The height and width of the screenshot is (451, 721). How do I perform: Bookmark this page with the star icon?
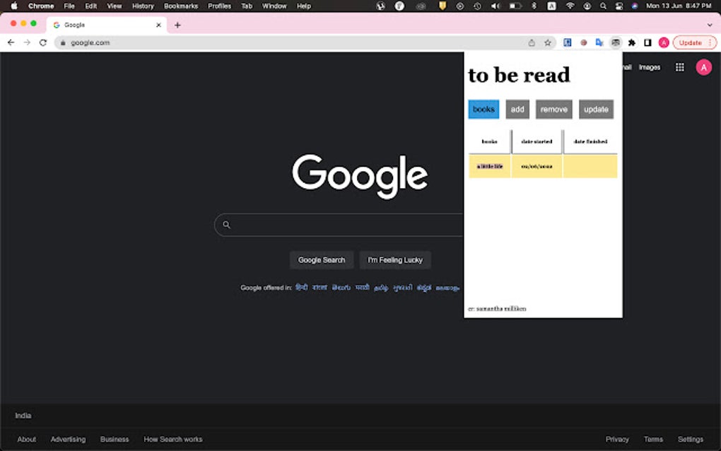(547, 42)
